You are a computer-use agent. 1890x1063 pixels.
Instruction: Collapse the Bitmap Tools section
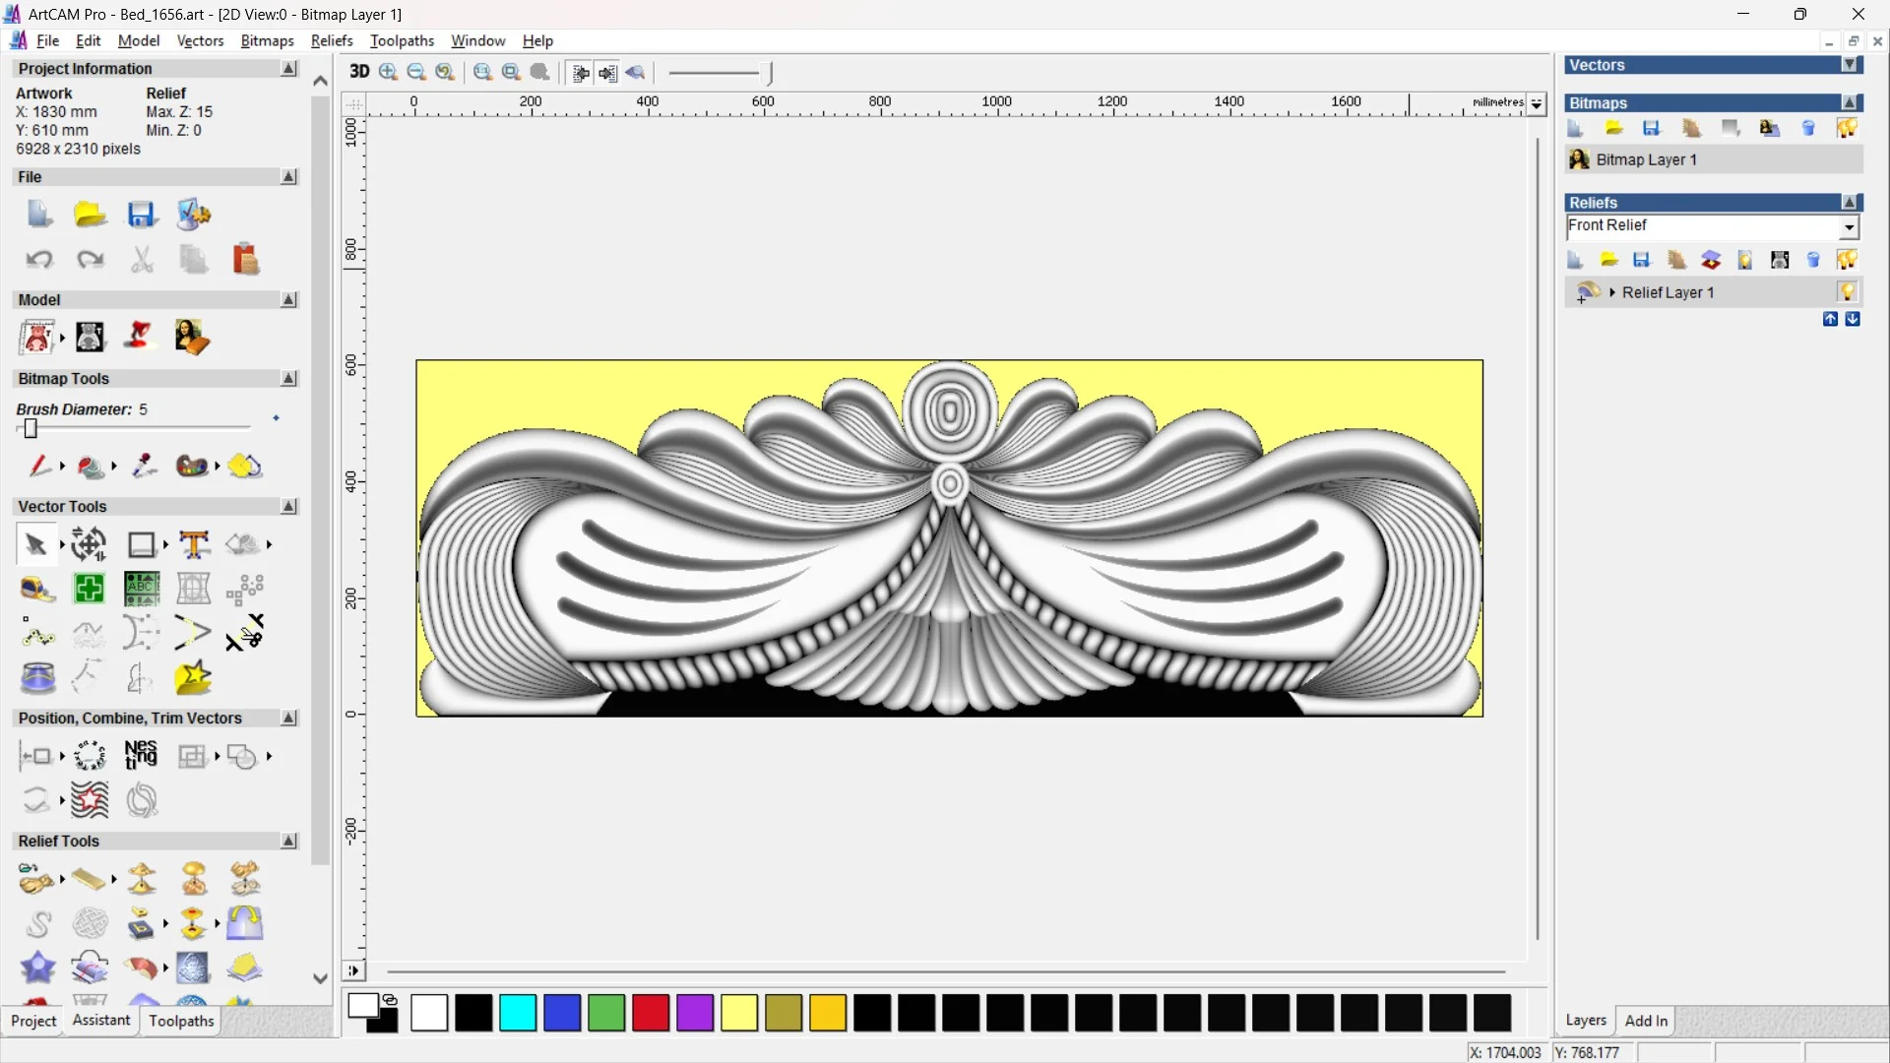(288, 379)
